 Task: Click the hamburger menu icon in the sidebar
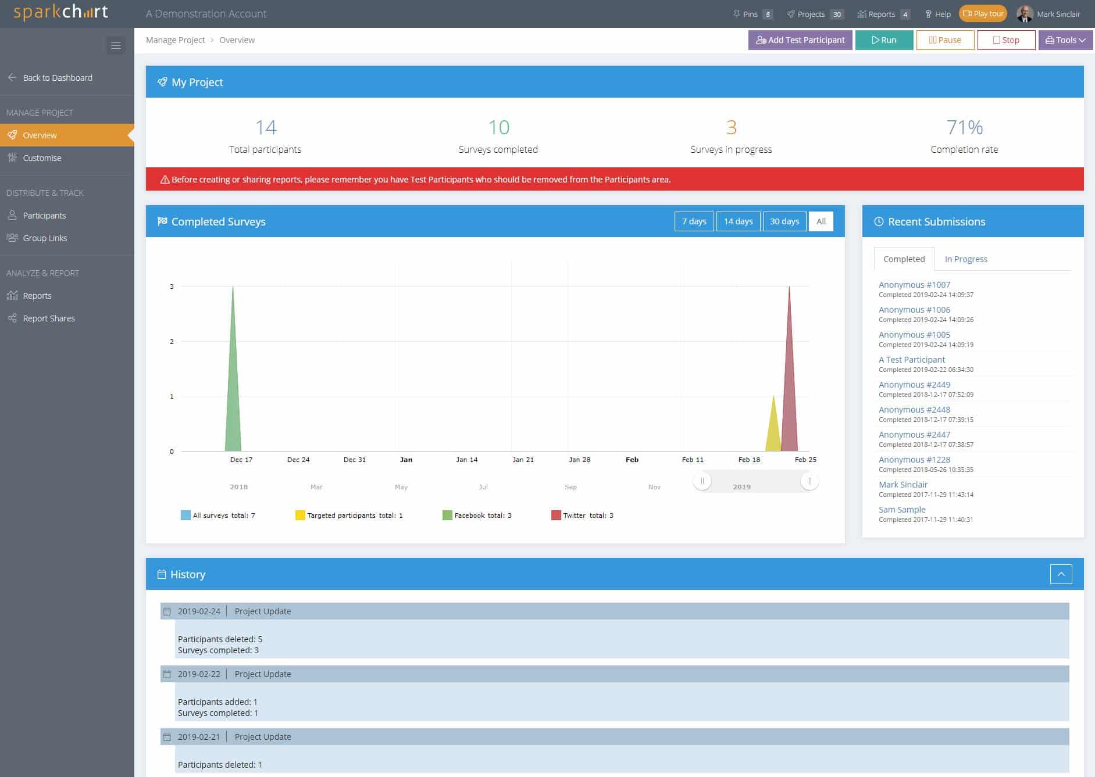(116, 45)
